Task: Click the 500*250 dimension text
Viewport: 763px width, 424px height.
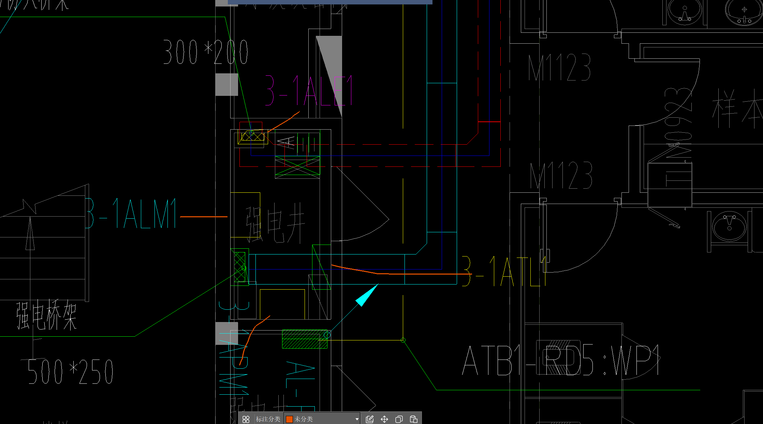Action: click(70, 371)
